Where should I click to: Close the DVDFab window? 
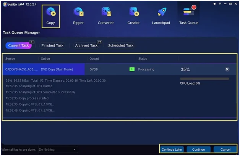click(x=236, y=4)
